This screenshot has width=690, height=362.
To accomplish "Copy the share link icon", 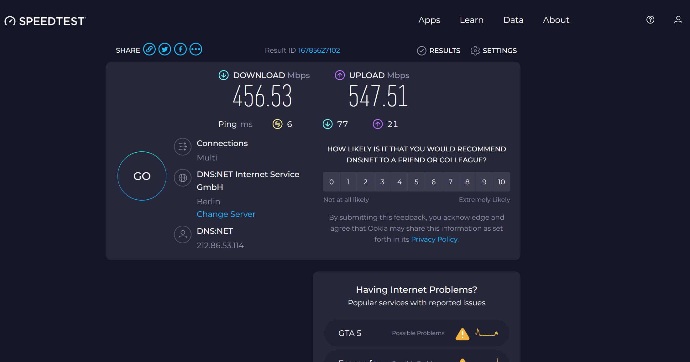I will coord(149,49).
